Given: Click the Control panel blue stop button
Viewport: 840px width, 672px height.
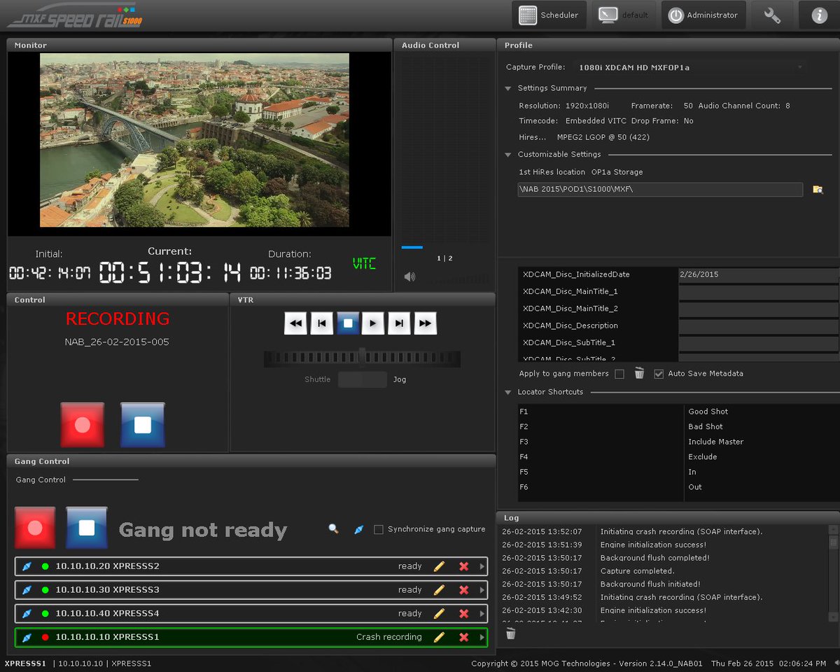Looking at the screenshot, I should coord(143,425).
